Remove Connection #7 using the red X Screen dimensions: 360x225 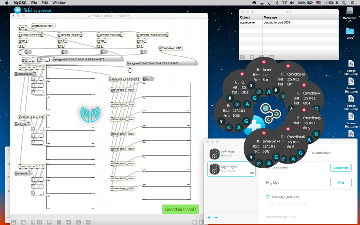pyautogui.click(x=263, y=133)
